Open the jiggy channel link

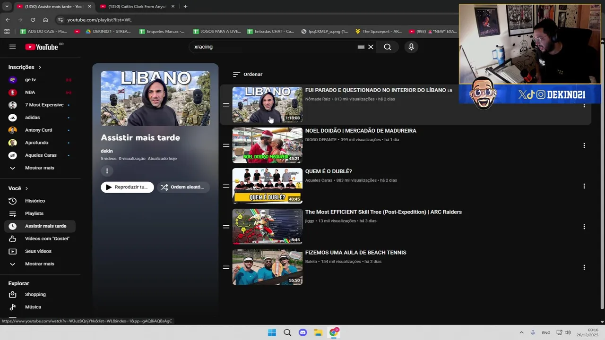(x=310, y=221)
